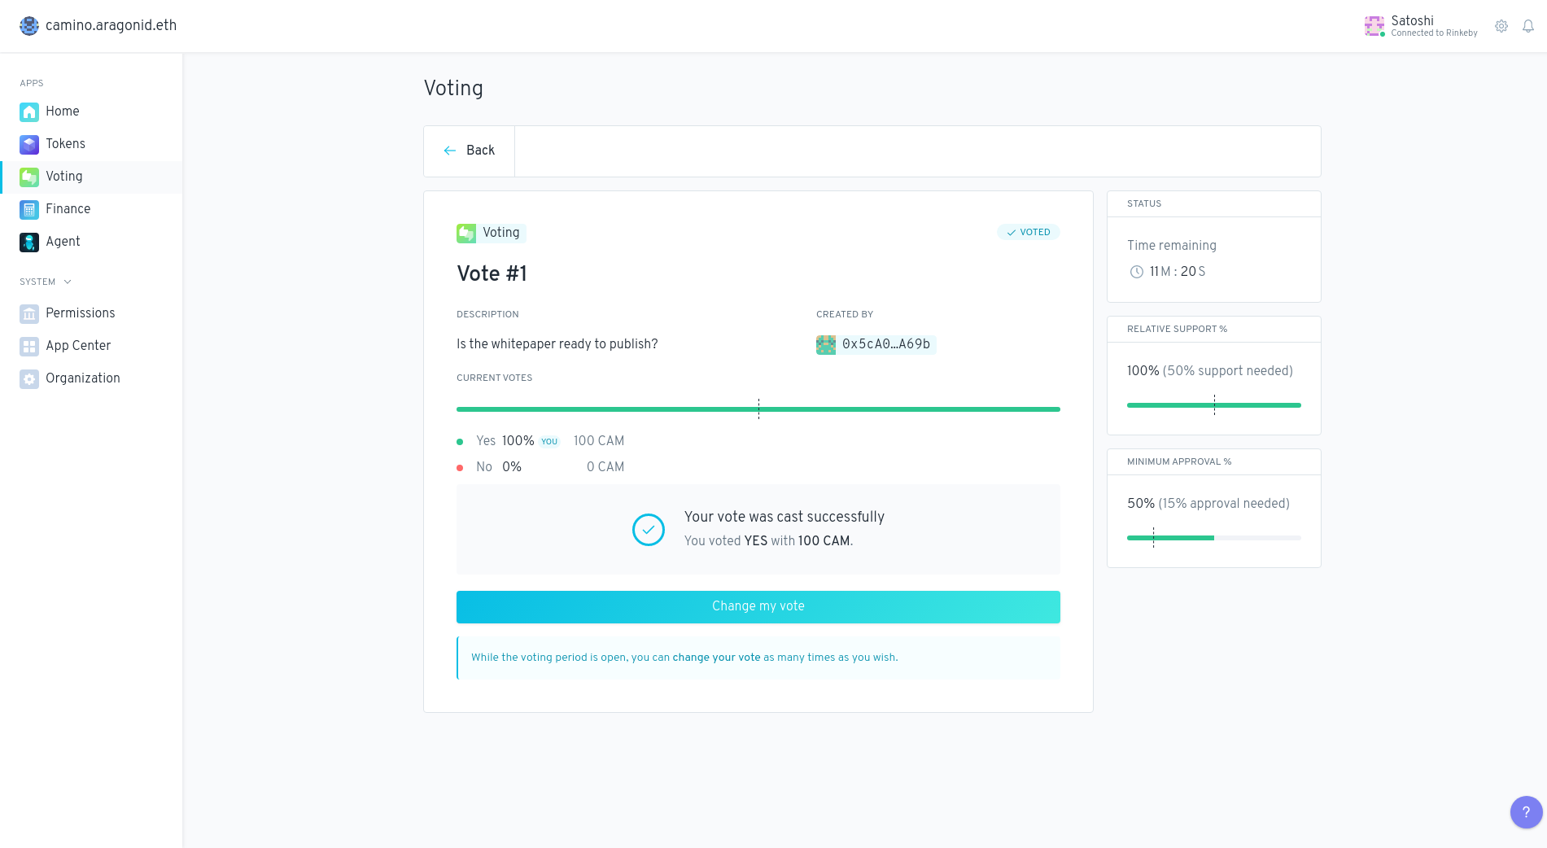The height and width of the screenshot is (848, 1547).
Task: Open the notifications bell icon
Action: pos(1528,26)
